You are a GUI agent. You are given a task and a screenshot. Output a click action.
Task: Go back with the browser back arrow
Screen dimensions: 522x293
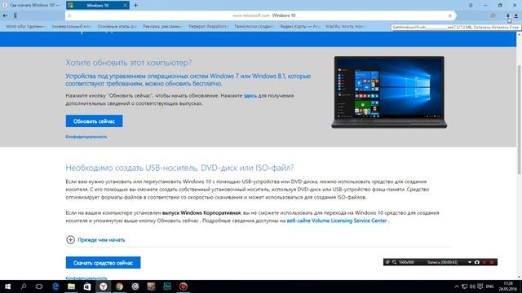click(x=5, y=15)
